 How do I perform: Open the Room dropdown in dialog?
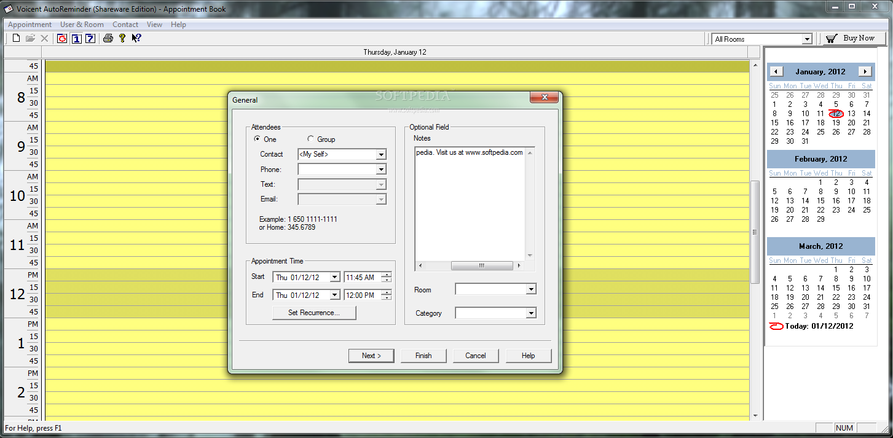tap(531, 289)
